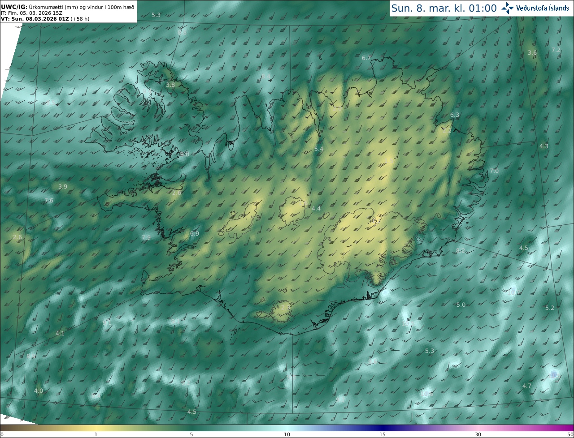Click the 3.8 value on the map

point(170,85)
